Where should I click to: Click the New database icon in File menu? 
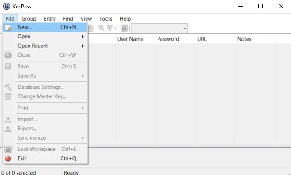pos(8,27)
